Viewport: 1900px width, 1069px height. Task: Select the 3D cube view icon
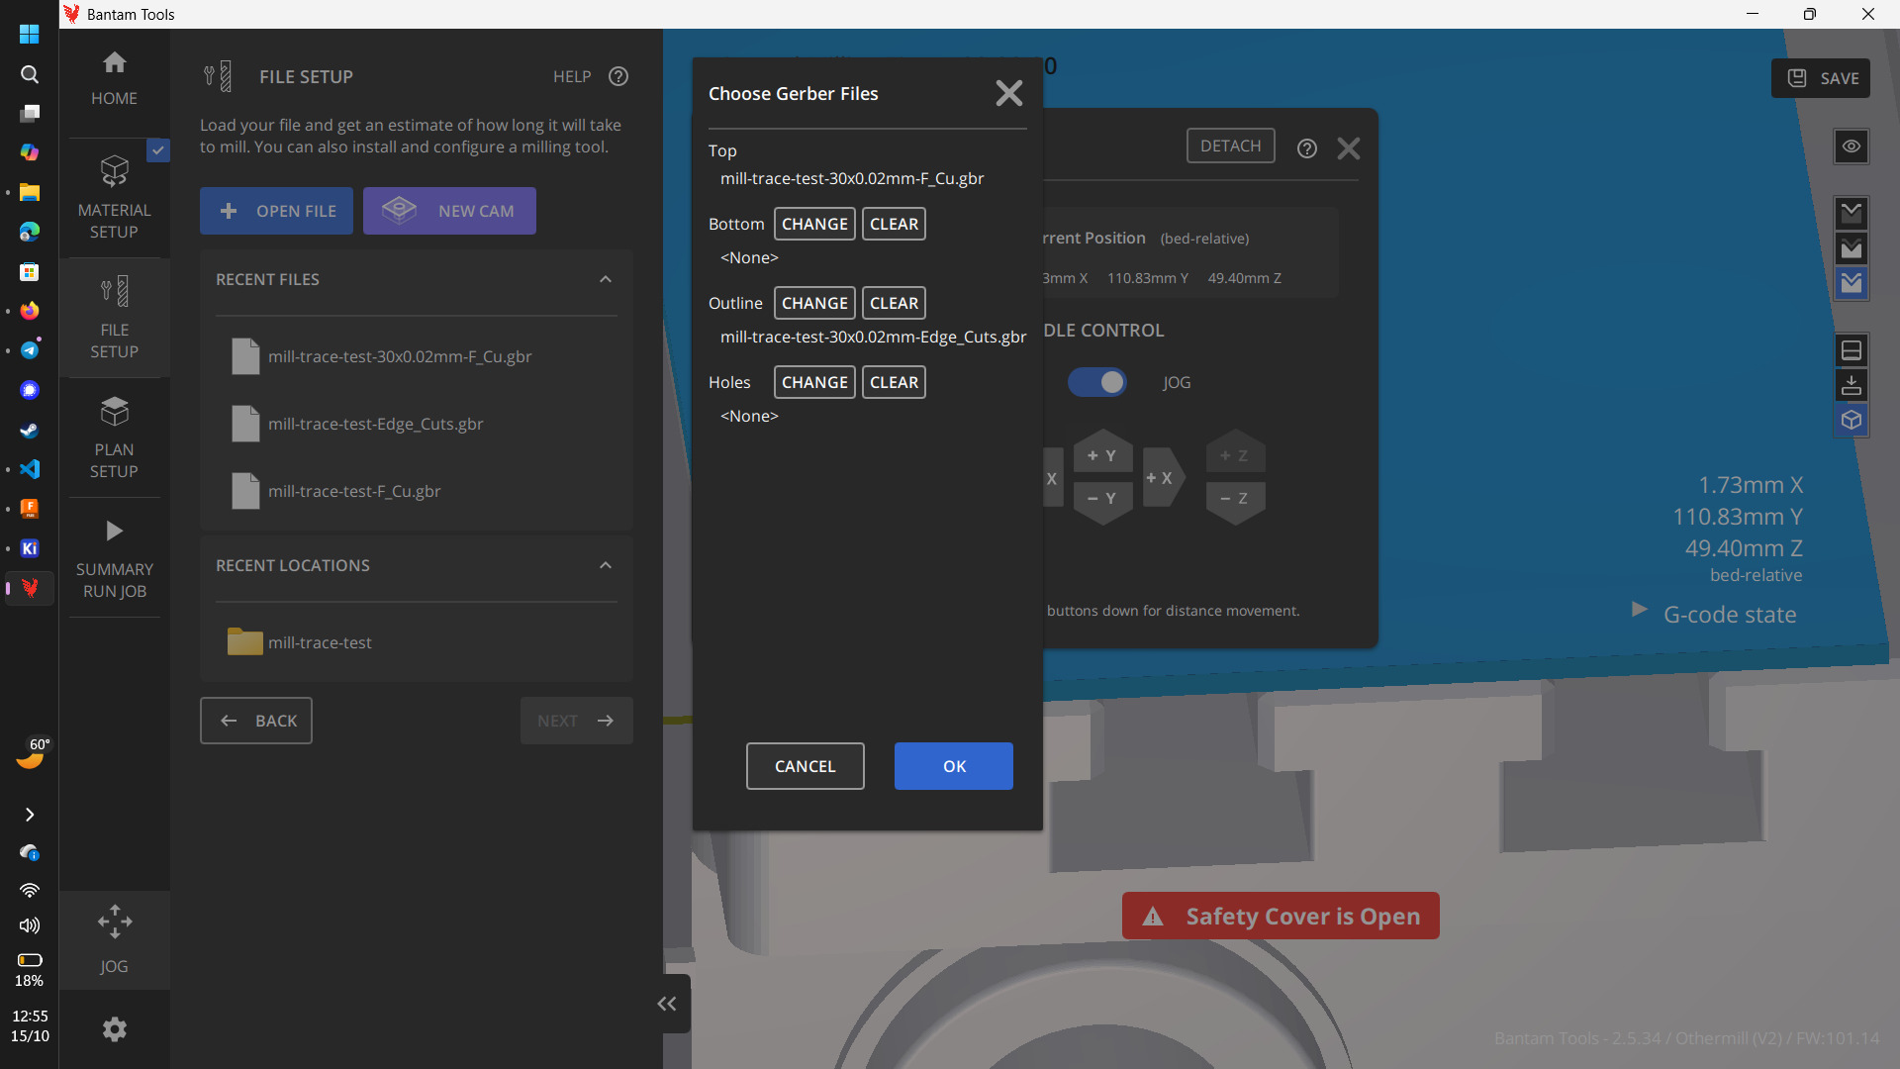1852,421
